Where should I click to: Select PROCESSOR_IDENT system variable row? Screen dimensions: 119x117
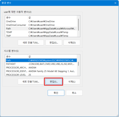click(x=41, y=71)
